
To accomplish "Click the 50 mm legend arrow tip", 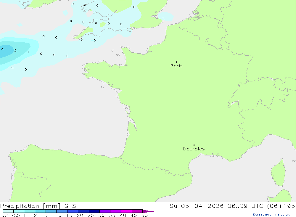I will coord(148,211).
